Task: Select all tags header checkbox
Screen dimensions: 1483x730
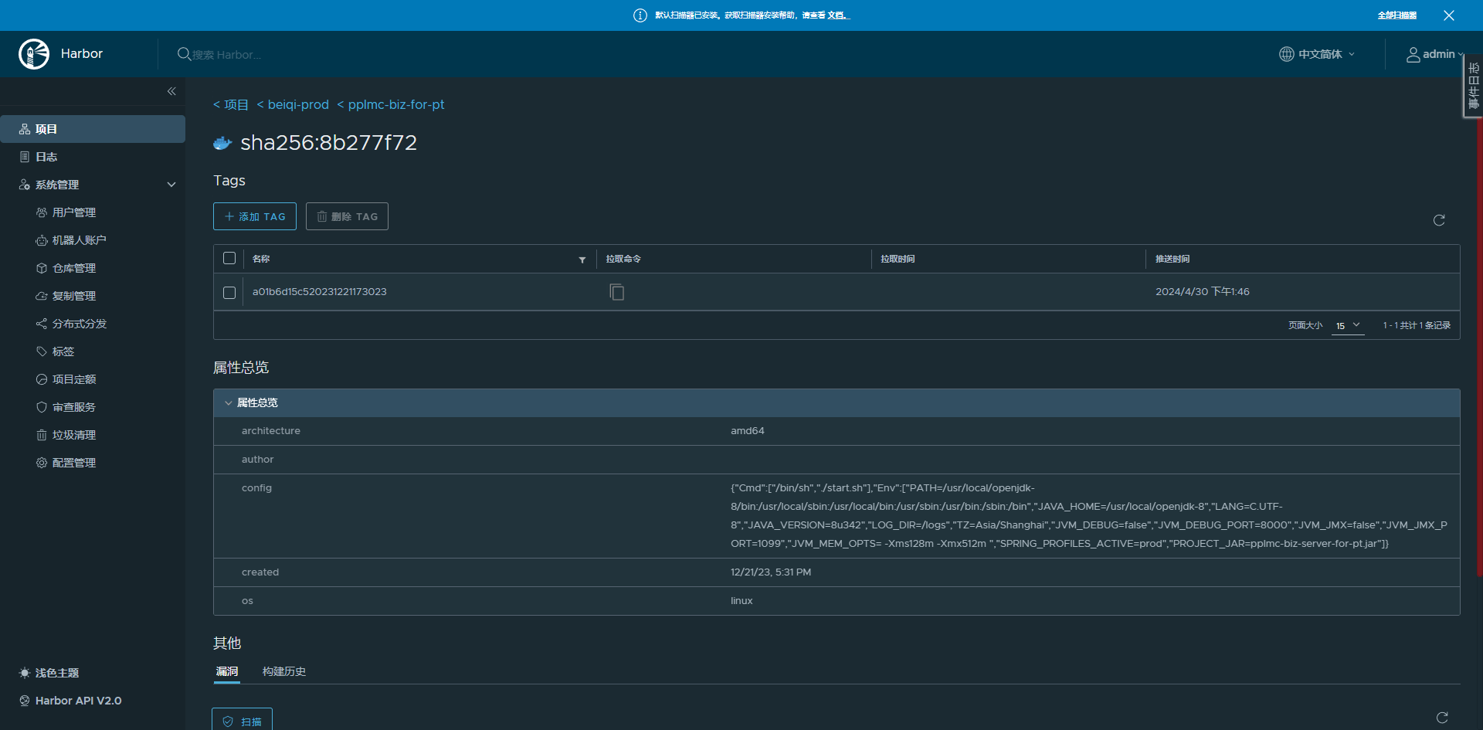Action: point(229,258)
